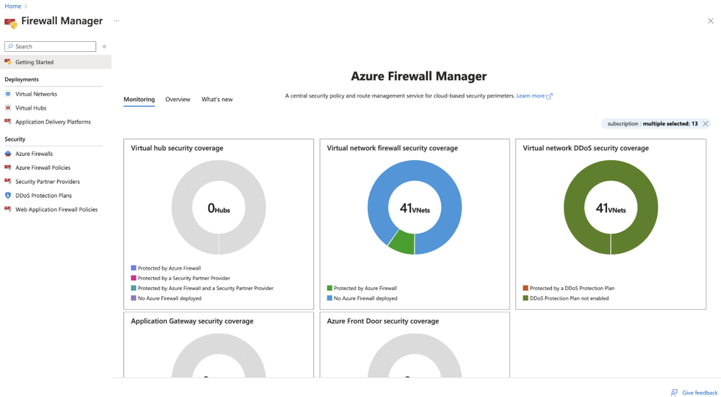This screenshot has width=721, height=397.
Task: Click teal Azure Firewall and Security Partner swatch
Action: [x=134, y=288]
